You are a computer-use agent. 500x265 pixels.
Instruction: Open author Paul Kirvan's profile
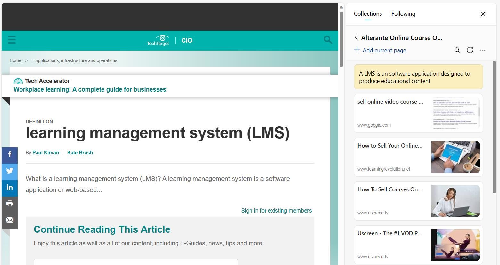point(45,153)
